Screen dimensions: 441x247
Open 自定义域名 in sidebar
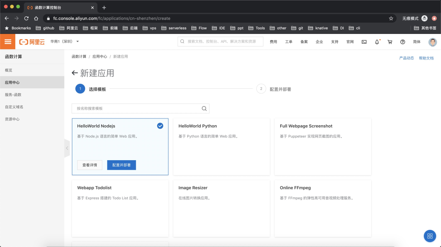(x=32, y=107)
